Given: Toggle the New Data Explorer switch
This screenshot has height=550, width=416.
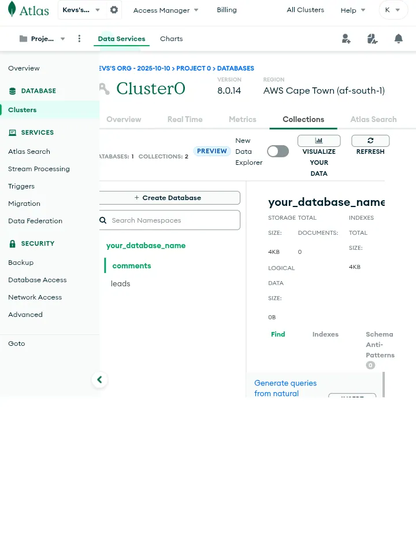Looking at the screenshot, I should pyautogui.click(x=278, y=152).
